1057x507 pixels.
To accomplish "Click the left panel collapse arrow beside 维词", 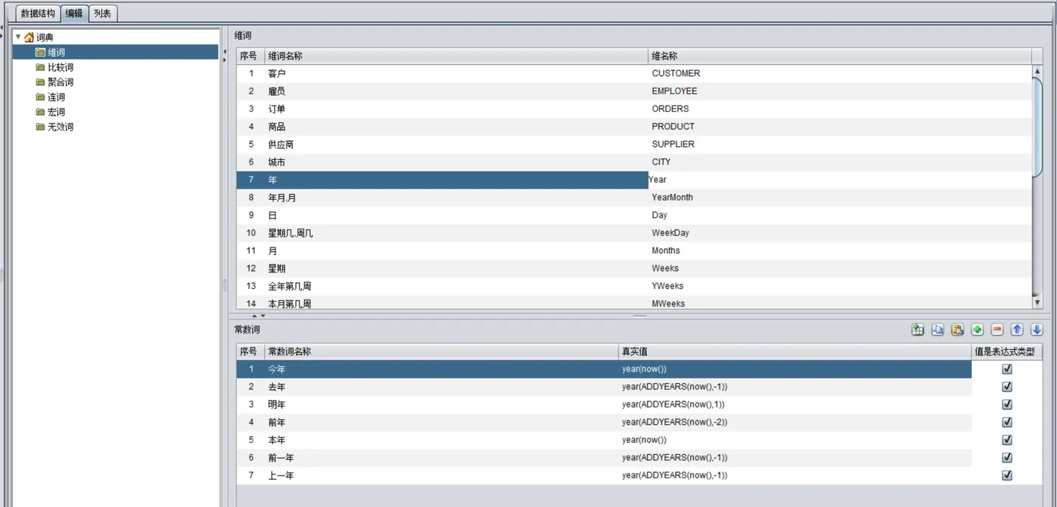I will click(x=224, y=52).
